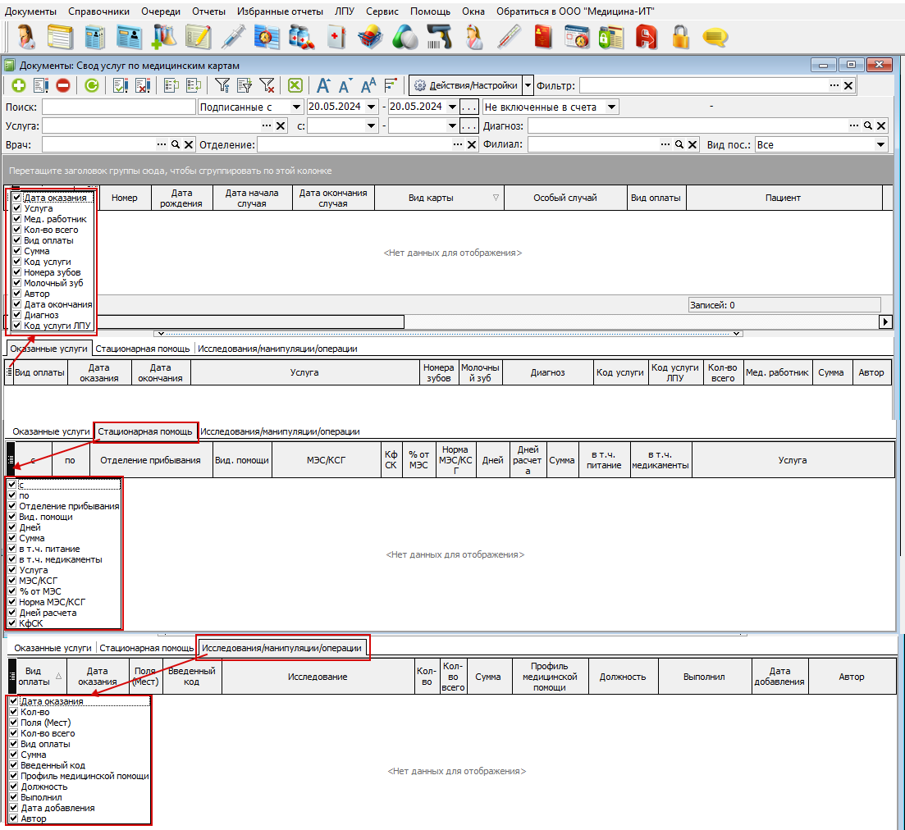The height and width of the screenshot is (830, 905).
Task: Open the start date 20.05.2024 calendar dropdown
Action: [371, 107]
